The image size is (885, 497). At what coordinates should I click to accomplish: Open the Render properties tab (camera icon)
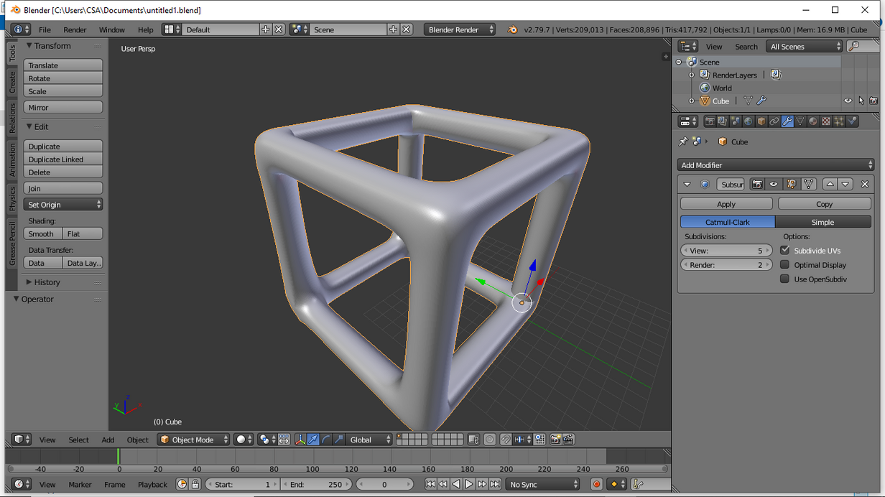point(710,121)
